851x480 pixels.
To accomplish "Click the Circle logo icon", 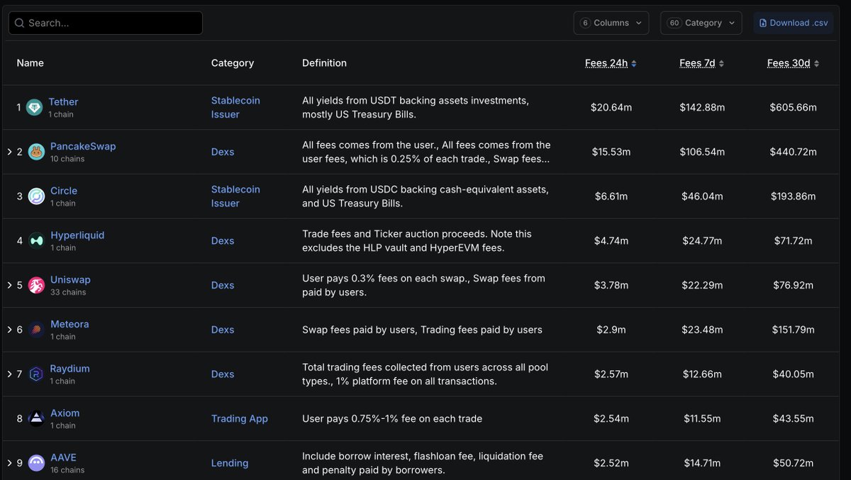I will 36,196.
